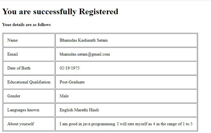Image resolution: width=211 pixels, height=133 pixels.
Task: Click the About yourself label
Action: 20,124
